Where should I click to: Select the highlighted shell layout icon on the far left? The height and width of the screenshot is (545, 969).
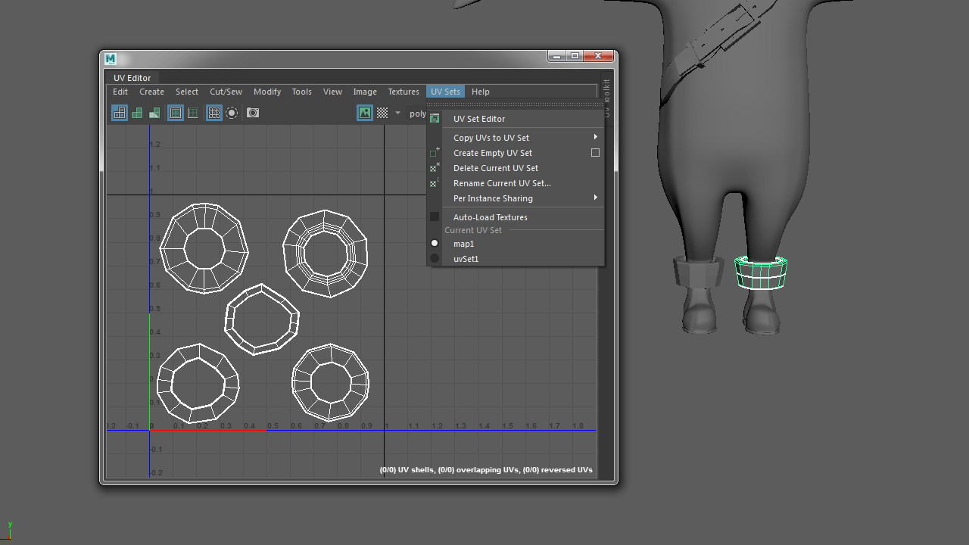pyautogui.click(x=119, y=113)
